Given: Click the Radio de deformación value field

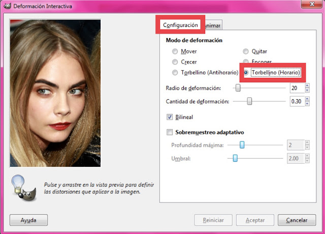Looking at the screenshot, I should click(x=297, y=88).
